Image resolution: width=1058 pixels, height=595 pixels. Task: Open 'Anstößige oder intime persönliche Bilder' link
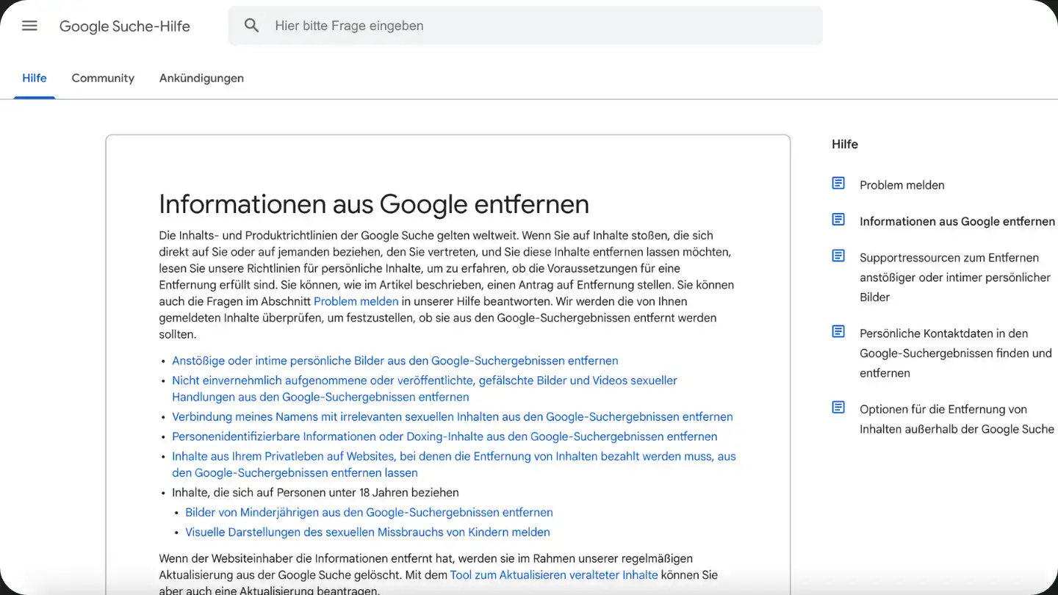[x=395, y=361]
